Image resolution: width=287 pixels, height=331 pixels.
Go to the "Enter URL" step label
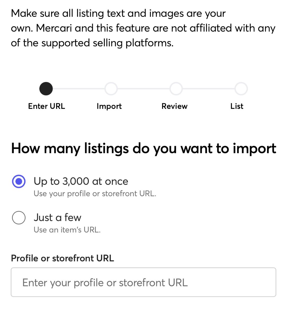pyautogui.click(x=47, y=106)
